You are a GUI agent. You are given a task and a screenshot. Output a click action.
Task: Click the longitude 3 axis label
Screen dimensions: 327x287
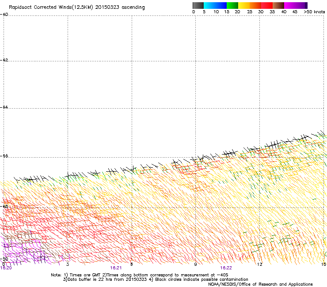coord(68,264)
